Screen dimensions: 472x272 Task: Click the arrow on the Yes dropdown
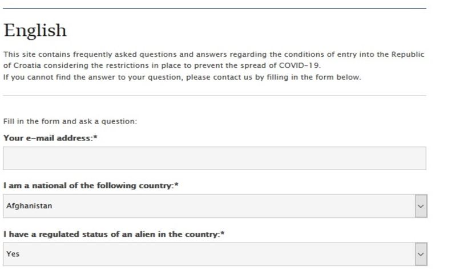(x=421, y=254)
